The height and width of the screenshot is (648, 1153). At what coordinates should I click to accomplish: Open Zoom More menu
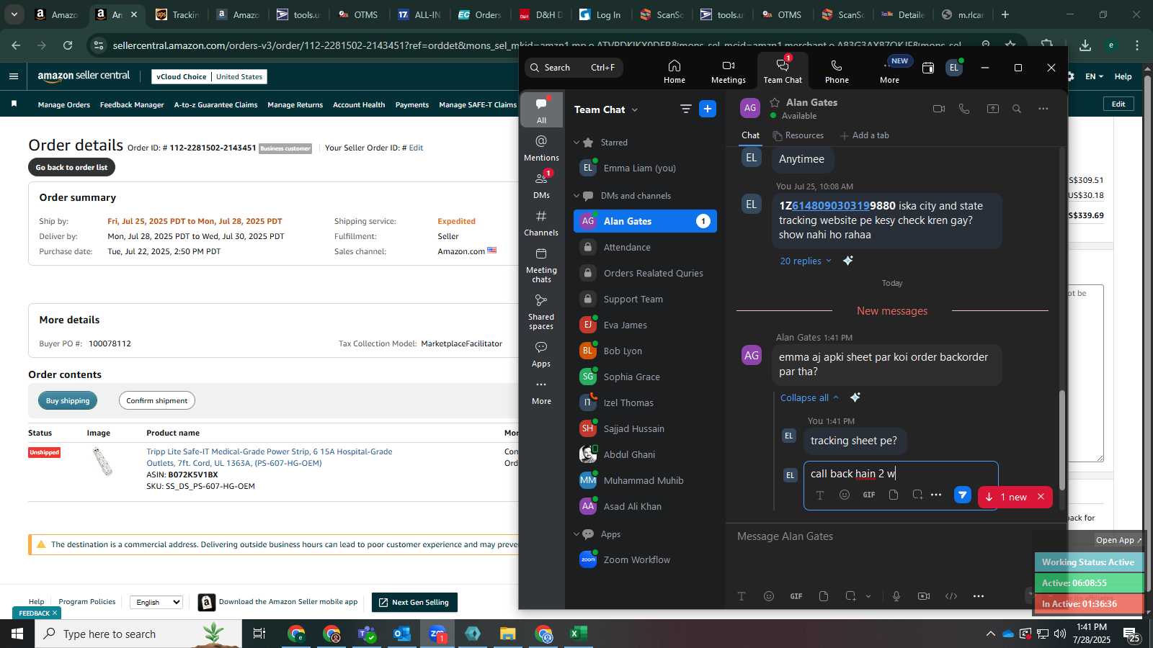(x=889, y=71)
